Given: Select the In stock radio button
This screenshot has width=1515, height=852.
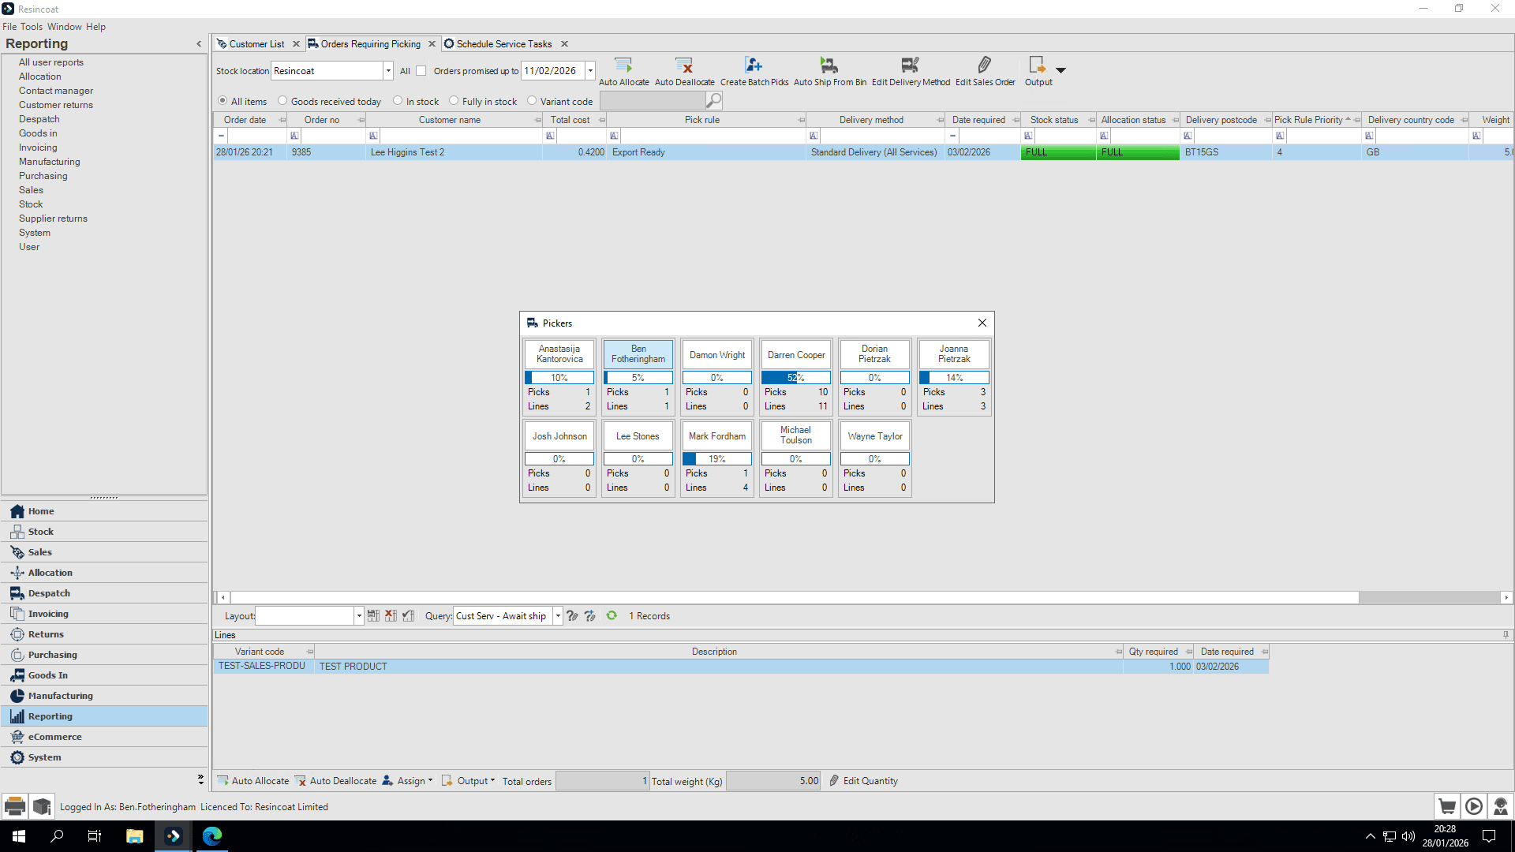Looking at the screenshot, I should 398,101.
